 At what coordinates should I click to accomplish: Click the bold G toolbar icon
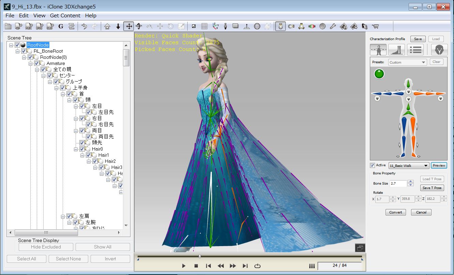coord(61,26)
